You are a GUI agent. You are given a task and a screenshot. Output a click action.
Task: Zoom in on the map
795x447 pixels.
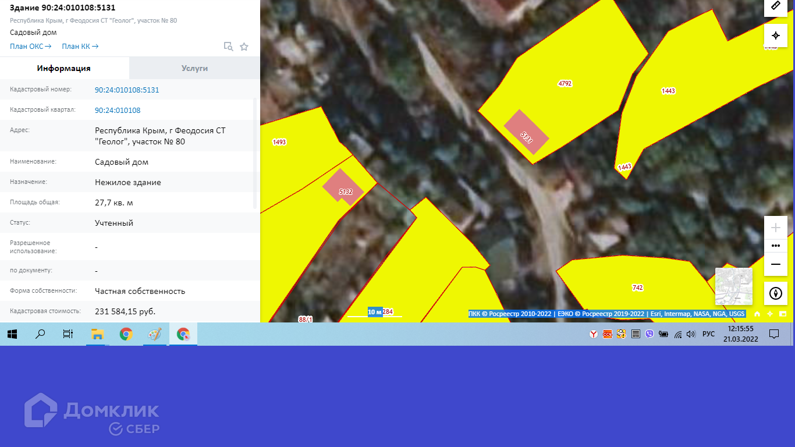pyautogui.click(x=775, y=228)
